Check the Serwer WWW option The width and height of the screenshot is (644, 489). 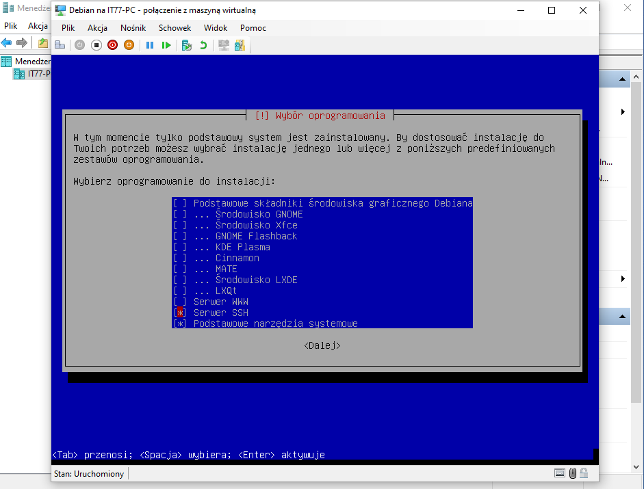click(181, 302)
